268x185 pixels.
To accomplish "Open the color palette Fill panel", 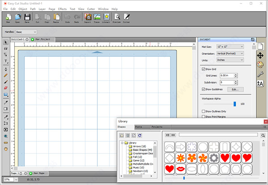I will 260,65.
